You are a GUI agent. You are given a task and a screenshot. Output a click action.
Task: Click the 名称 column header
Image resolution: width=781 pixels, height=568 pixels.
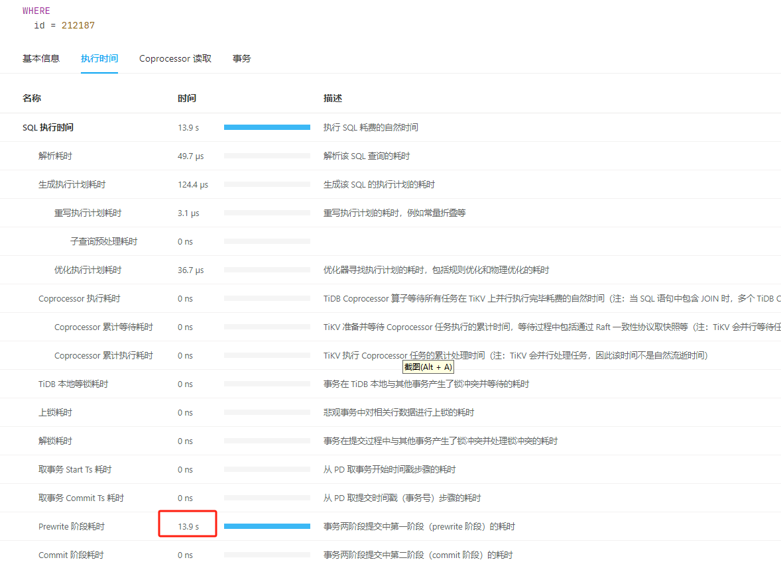coord(32,98)
